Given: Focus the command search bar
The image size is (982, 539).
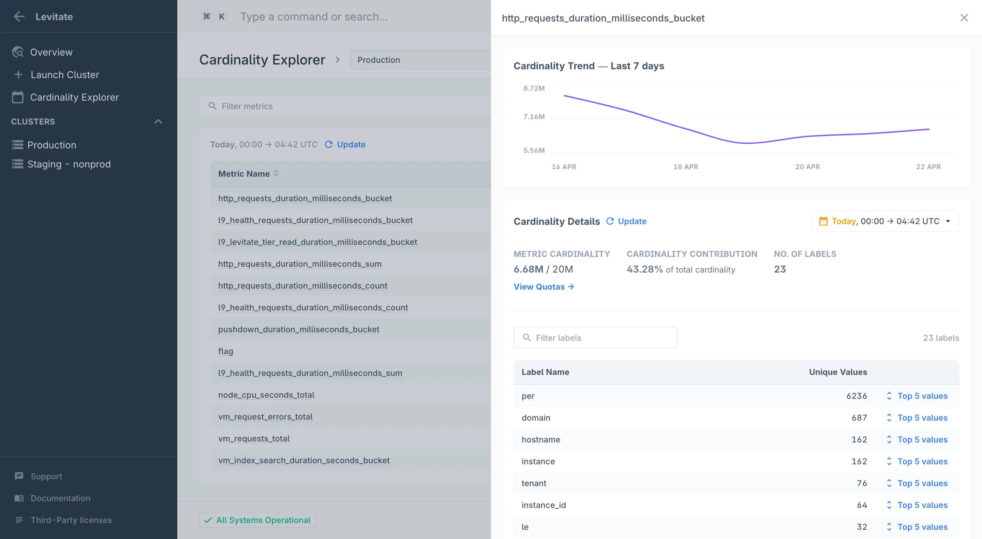Looking at the screenshot, I should pos(313,16).
